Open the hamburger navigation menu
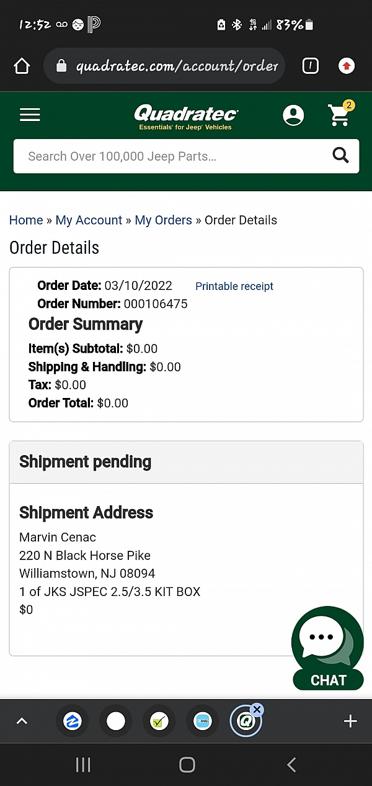 (x=30, y=115)
